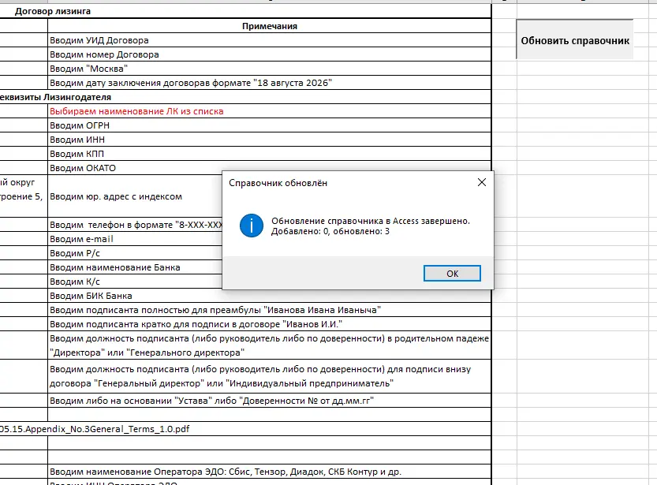Select the cell Вводим номер Договора

pyautogui.click(x=270, y=54)
